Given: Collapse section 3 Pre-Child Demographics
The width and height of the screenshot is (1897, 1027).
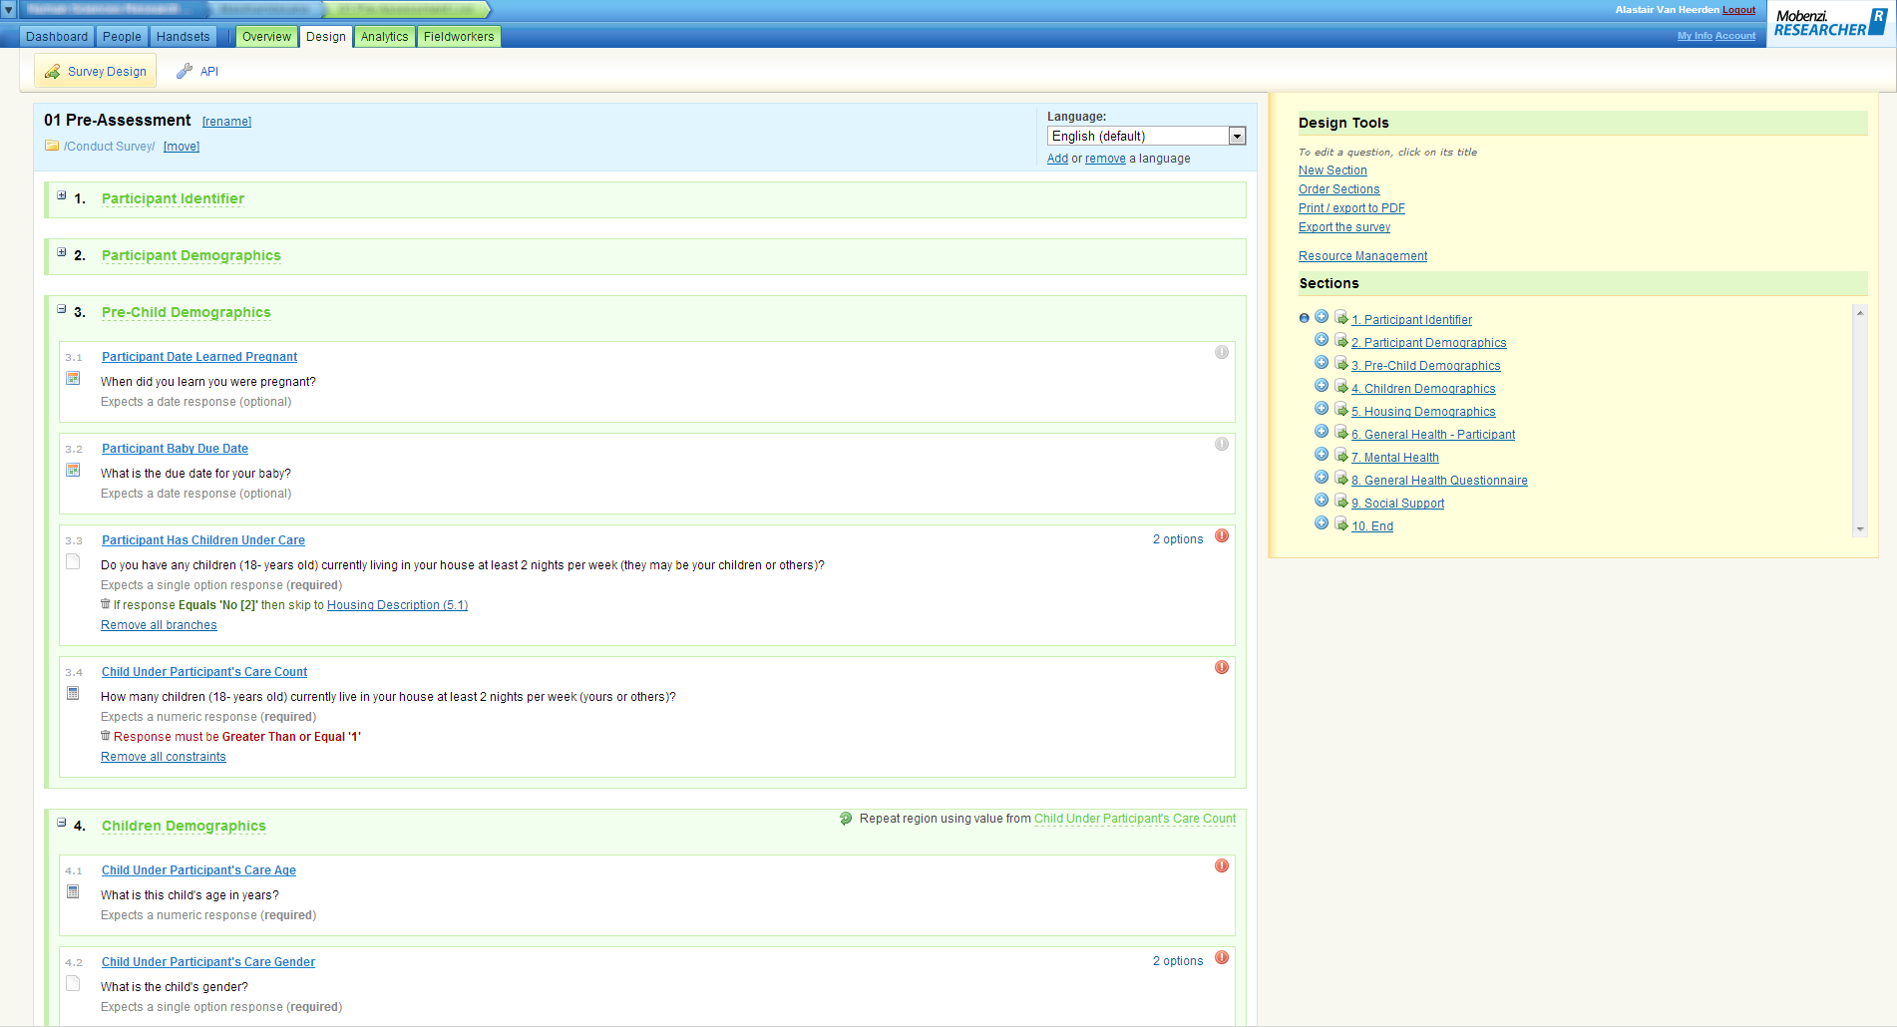Looking at the screenshot, I should click(x=62, y=309).
